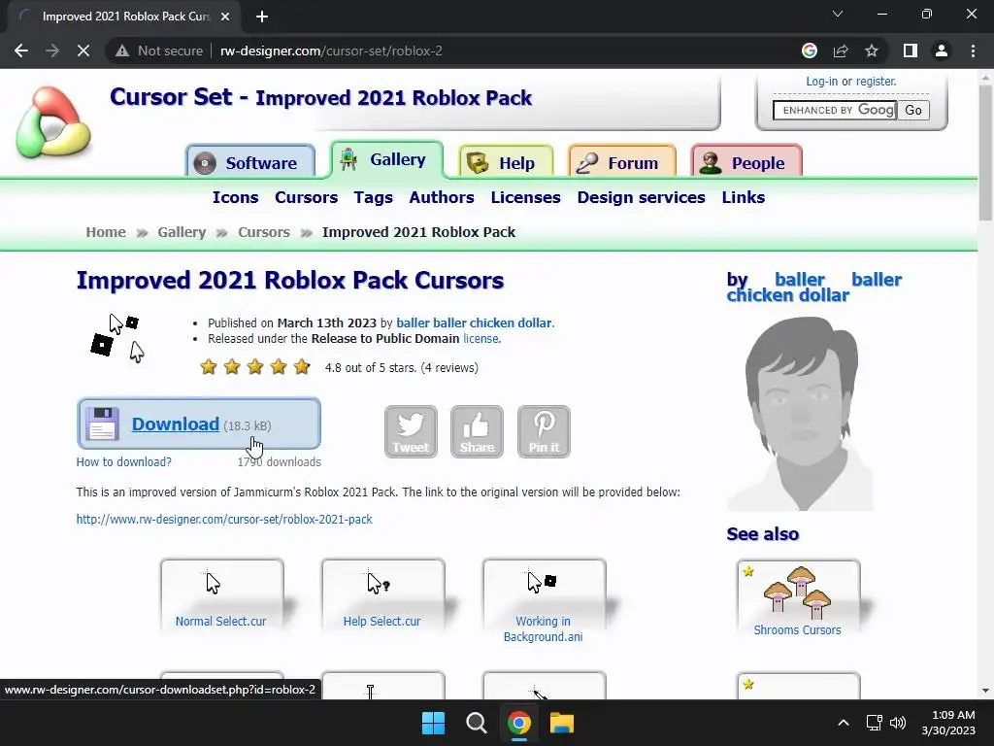Open a new browser tab
Viewport: 994px width, 746px height.
pos(262,17)
